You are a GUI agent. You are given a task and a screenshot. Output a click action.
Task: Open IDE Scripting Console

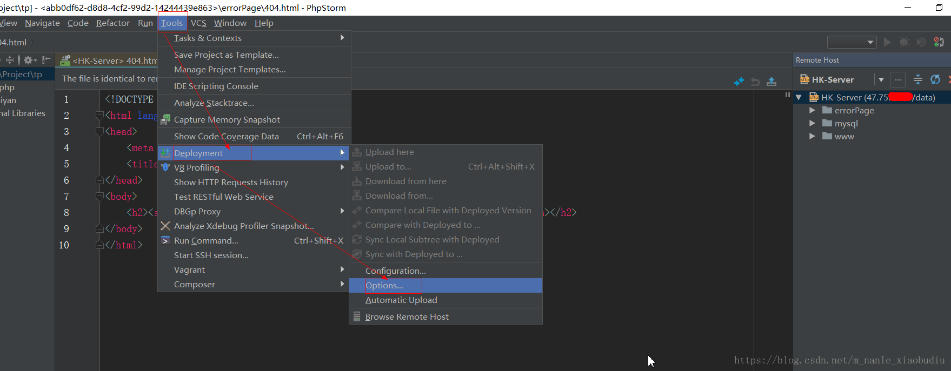[x=254, y=86]
